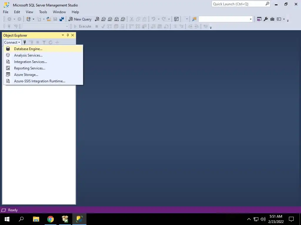Click the Quick Launch search box
Viewport: 301px width, 225px height.
[238, 4]
